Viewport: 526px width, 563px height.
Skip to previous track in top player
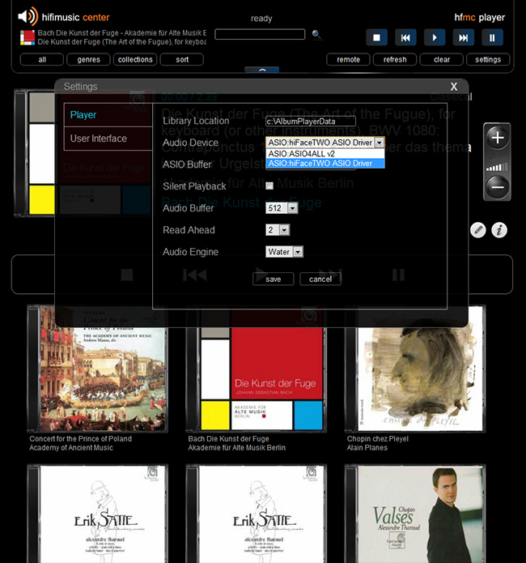(405, 37)
